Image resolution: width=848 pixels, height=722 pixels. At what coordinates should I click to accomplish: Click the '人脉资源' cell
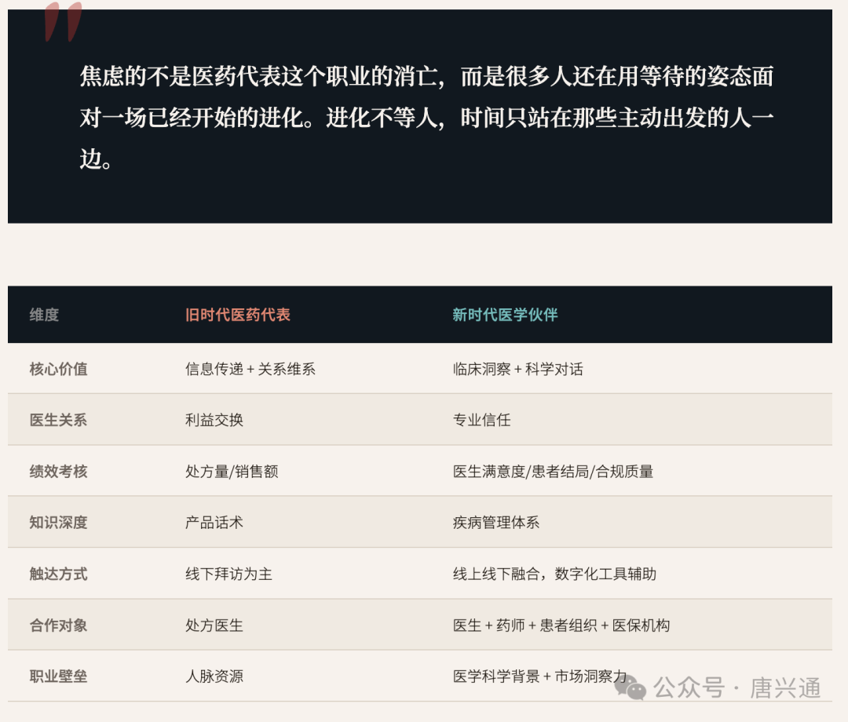tap(214, 676)
